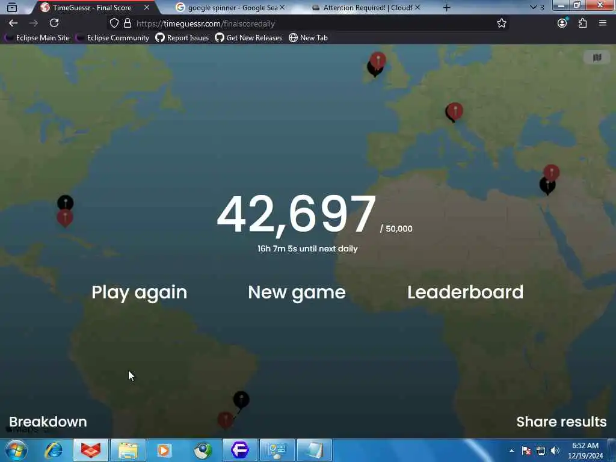
Task: Expand the list all tabs chevron
Action: [533, 7]
